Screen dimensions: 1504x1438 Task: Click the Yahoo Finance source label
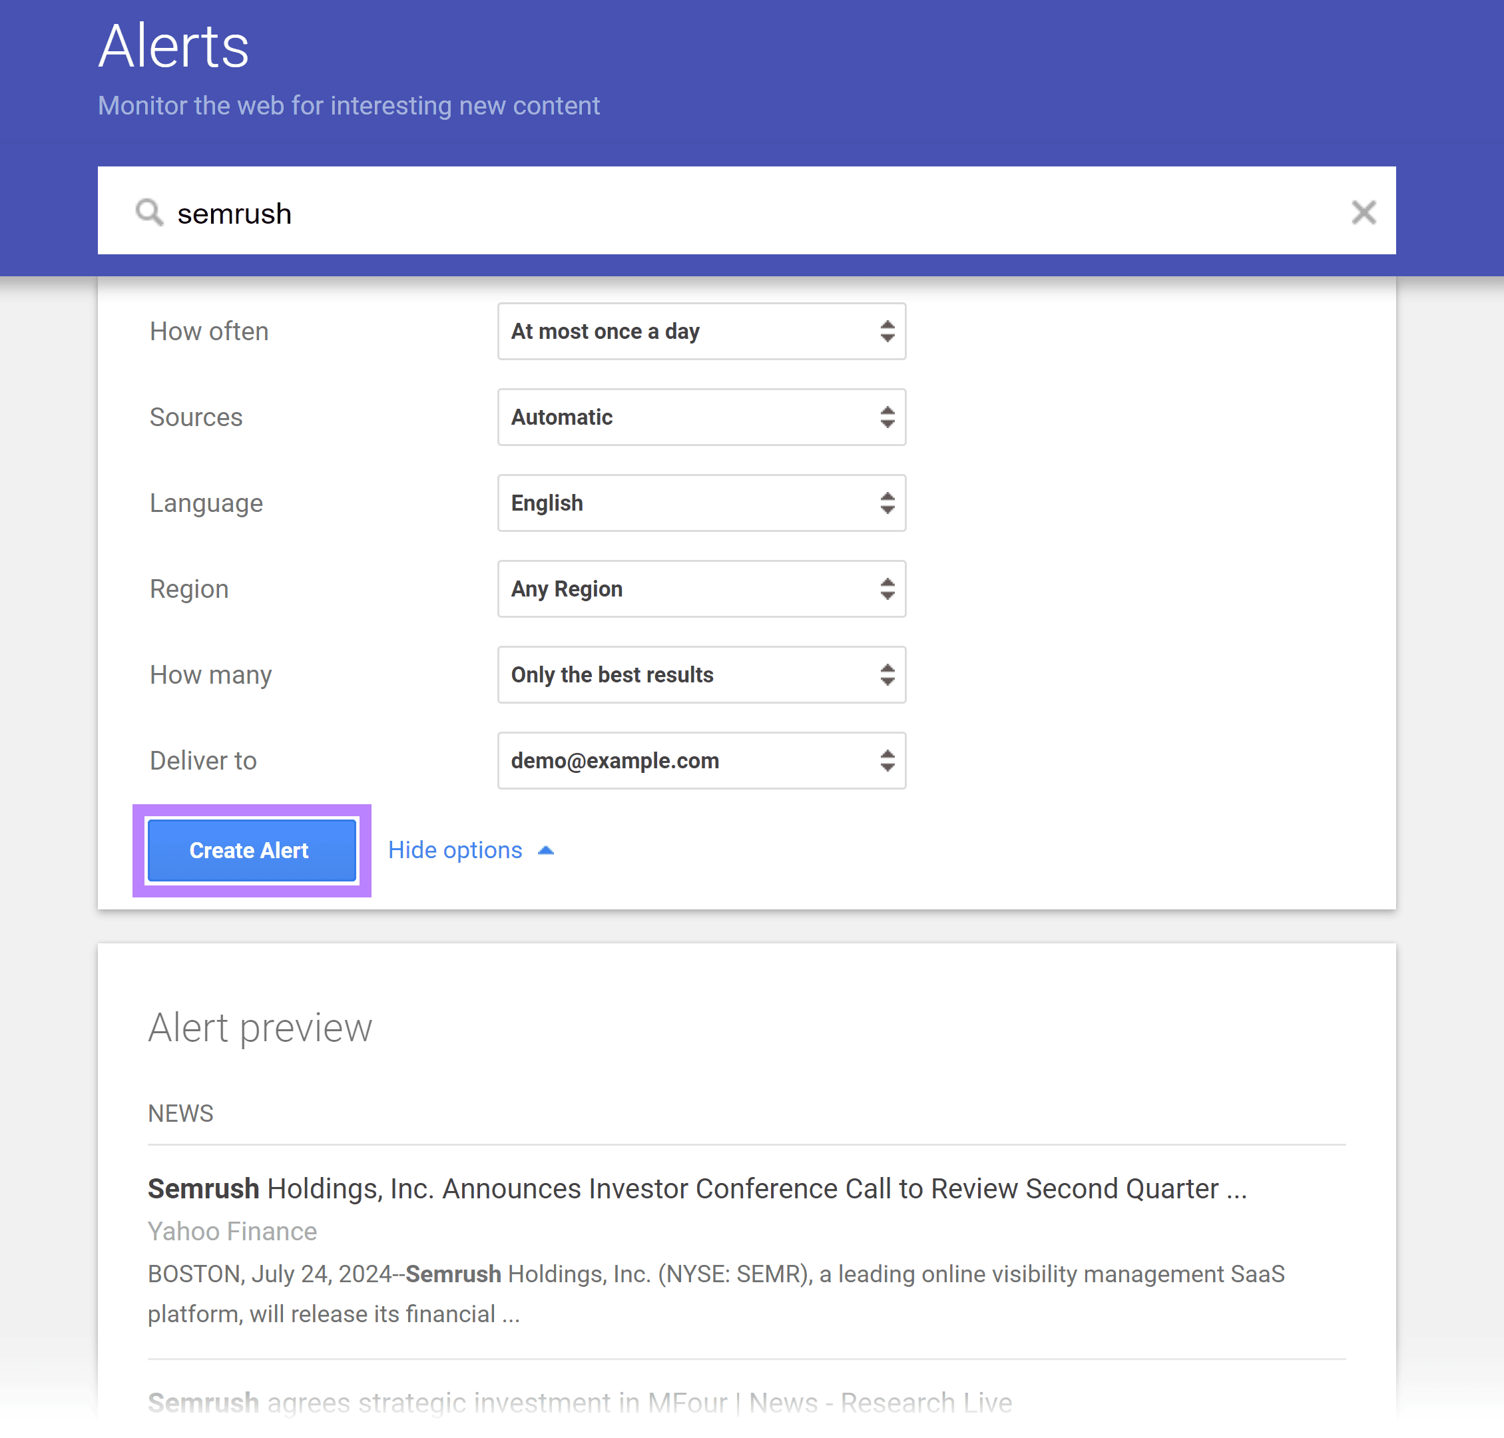click(232, 1231)
